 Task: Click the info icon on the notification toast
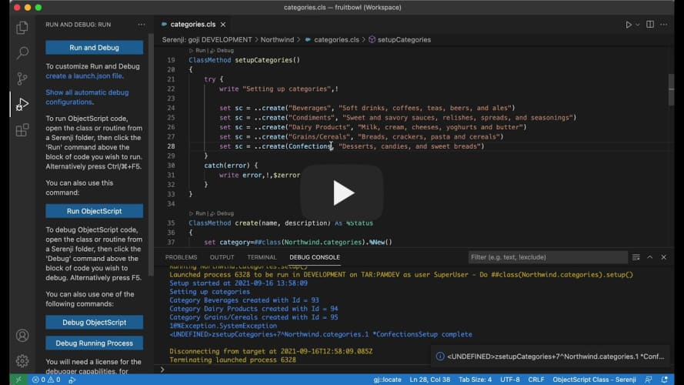click(x=440, y=357)
